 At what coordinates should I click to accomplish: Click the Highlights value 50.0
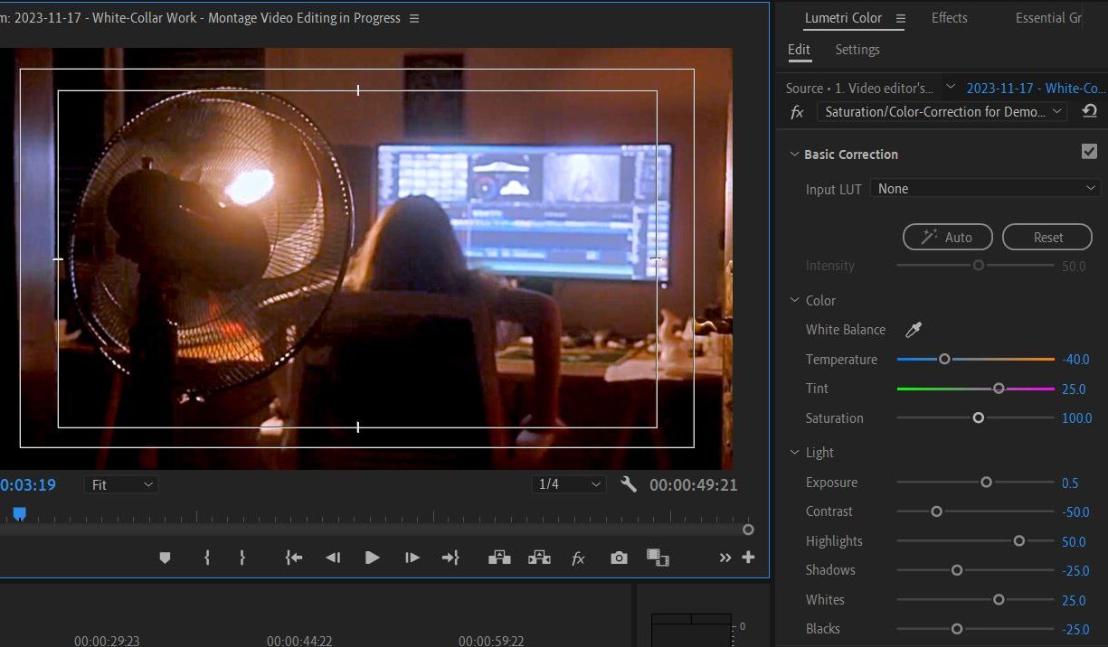(x=1074, y=541)
